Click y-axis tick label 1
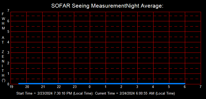 [8, 74]
